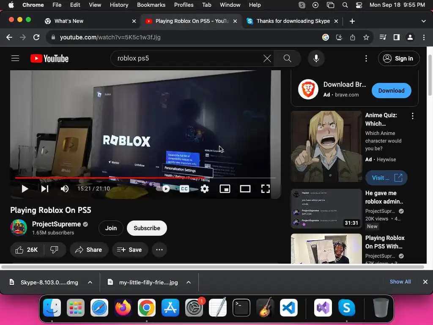Viewport: 433px width, 325px height.
Task: Open Chrome profile icon
Action: [x=410, y=37]
